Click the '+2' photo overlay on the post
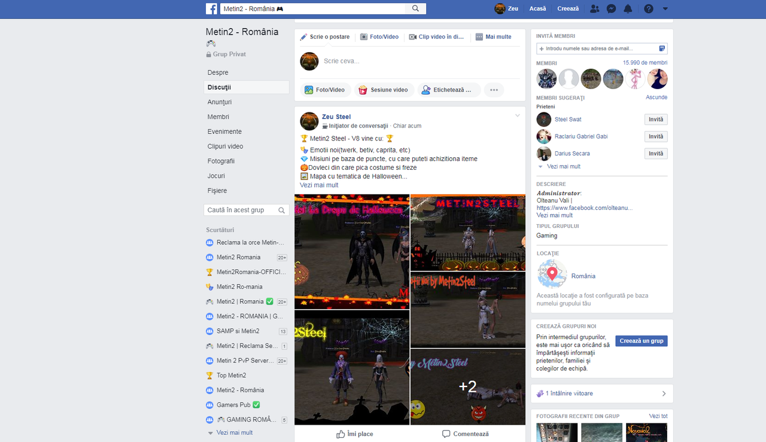Image resolution: width=766 pixels, height=442 pixels. point(467,387)
